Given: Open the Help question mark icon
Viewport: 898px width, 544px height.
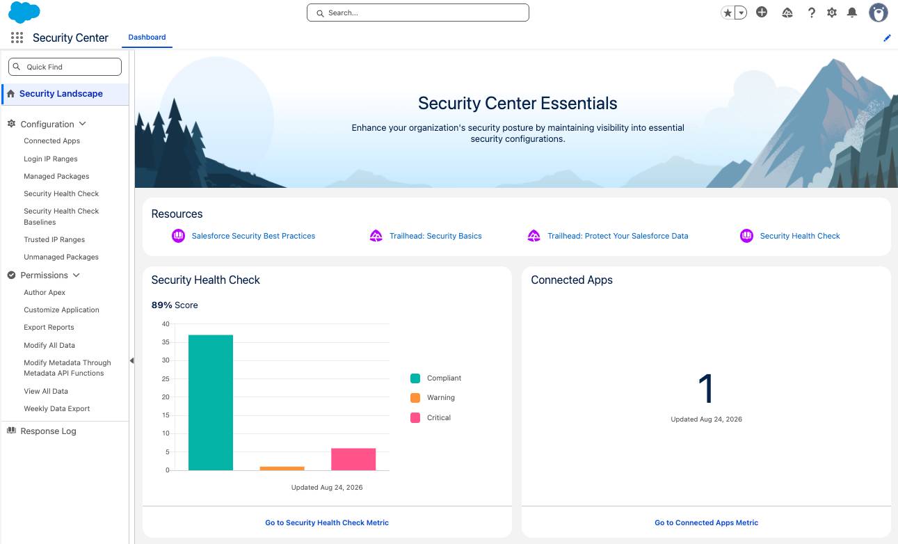Looking at the screenshot, I should tap(811, 13).
